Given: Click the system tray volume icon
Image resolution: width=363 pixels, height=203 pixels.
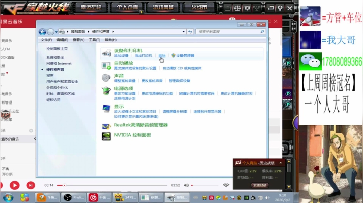Looking at the screenshot, I should [x=267, y=198].
